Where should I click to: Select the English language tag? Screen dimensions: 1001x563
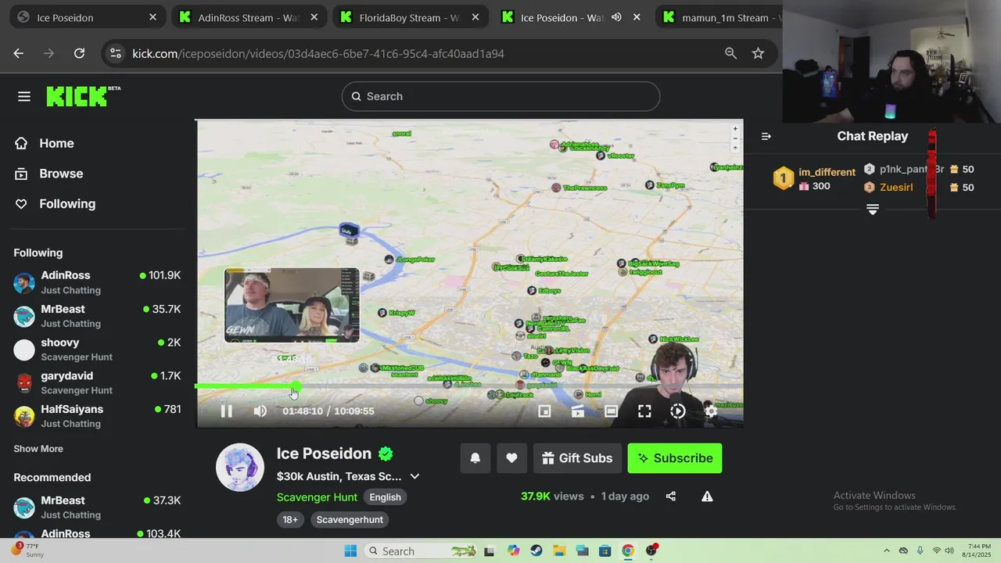click(x=385, y=497)
